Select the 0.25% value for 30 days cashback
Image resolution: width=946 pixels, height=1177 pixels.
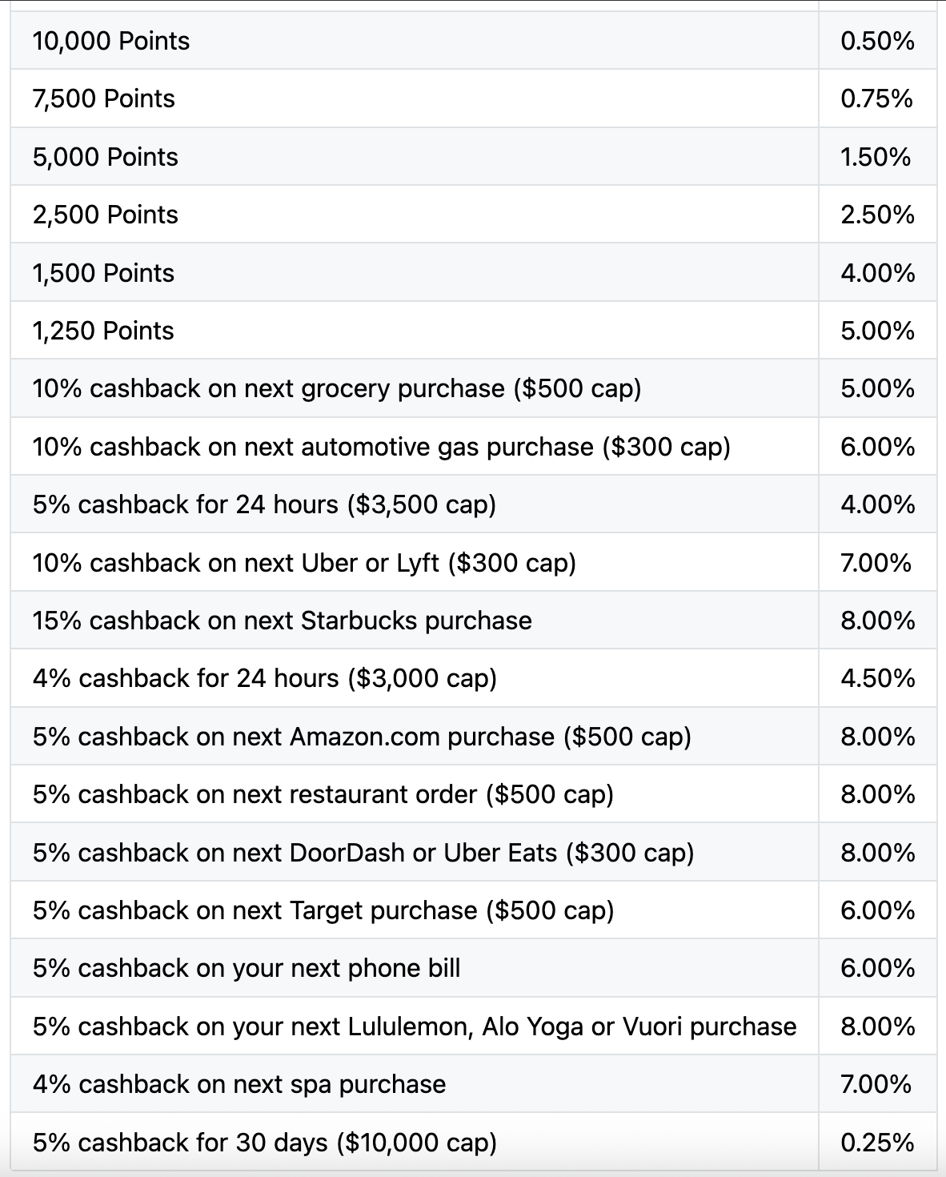pos(877,1142)
